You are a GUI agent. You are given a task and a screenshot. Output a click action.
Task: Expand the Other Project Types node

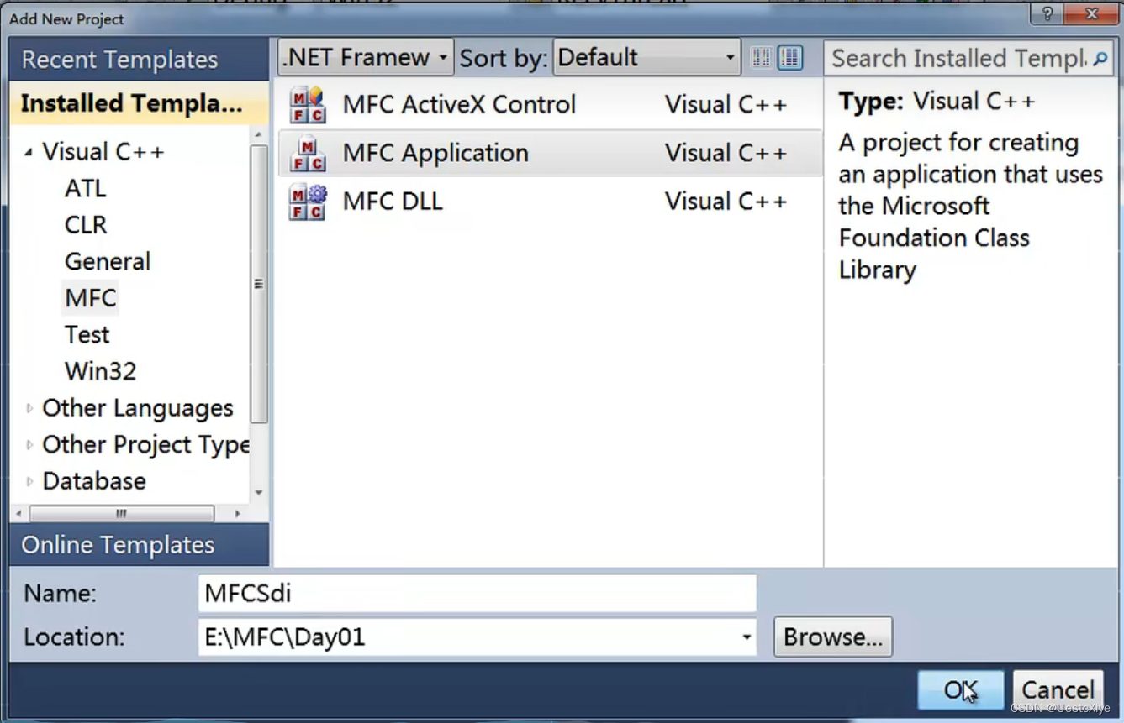29,445
